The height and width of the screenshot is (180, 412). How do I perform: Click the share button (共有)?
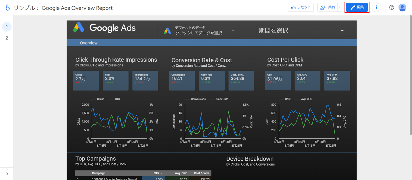pos(328,7)
